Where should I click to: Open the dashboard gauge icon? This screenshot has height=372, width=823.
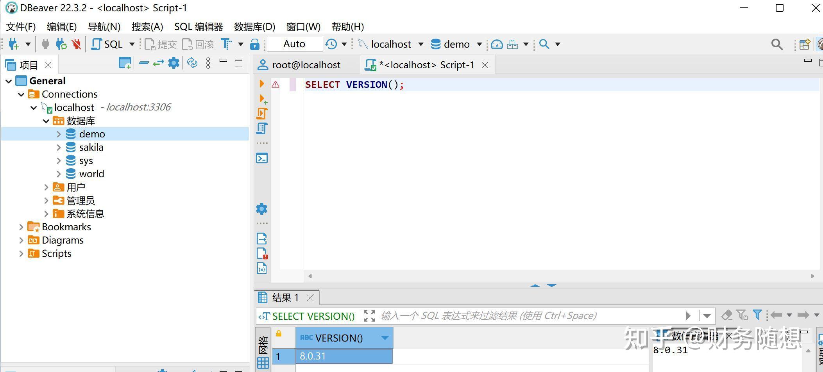(497, 44)
